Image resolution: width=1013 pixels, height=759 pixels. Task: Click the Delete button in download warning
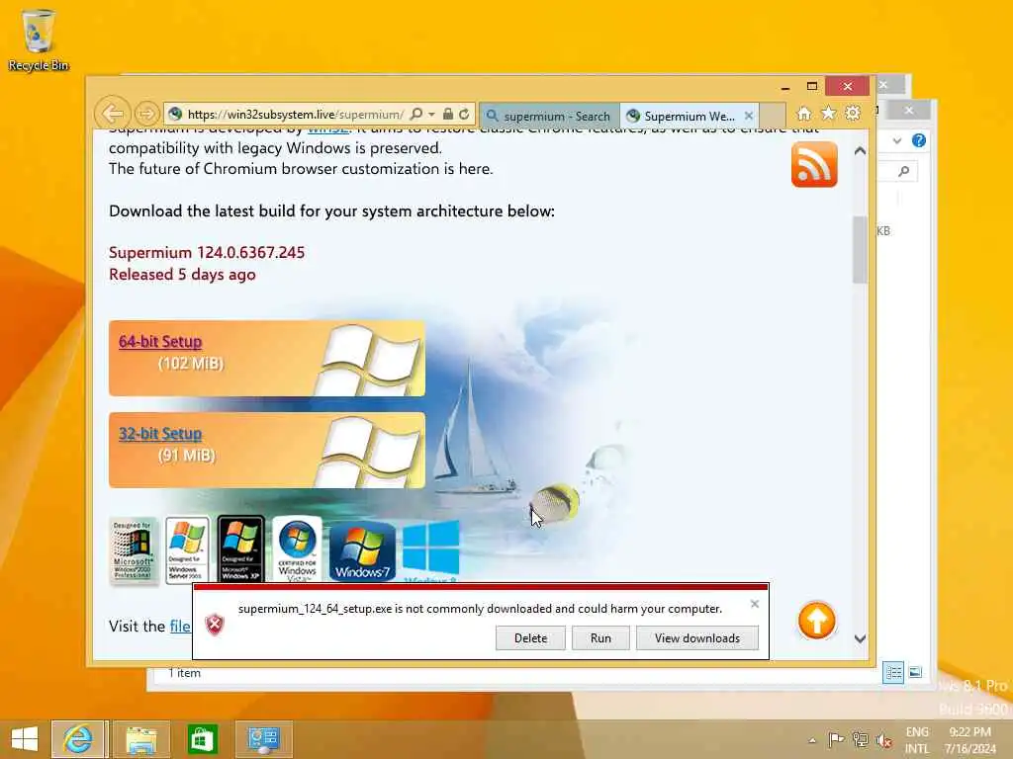click(530, 637)
